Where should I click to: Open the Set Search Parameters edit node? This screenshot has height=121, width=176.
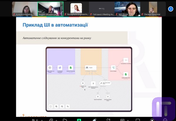tap(60, 68)
